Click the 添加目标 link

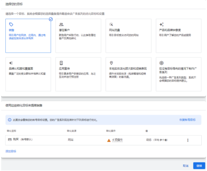11,151
